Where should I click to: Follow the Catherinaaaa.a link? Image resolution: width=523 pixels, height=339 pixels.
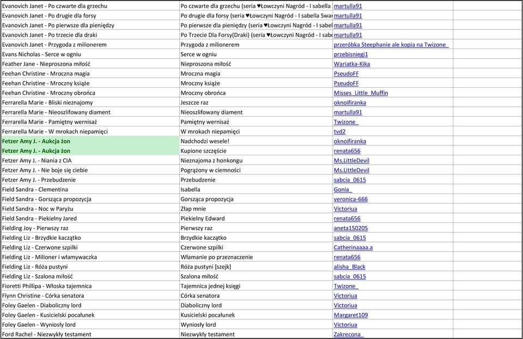[x=353, y=247]
